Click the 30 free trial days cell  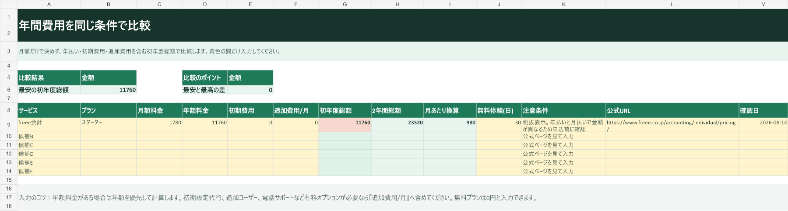(499, 125)
